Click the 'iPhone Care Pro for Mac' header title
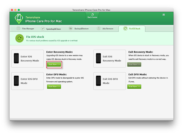 coord(44,21)
